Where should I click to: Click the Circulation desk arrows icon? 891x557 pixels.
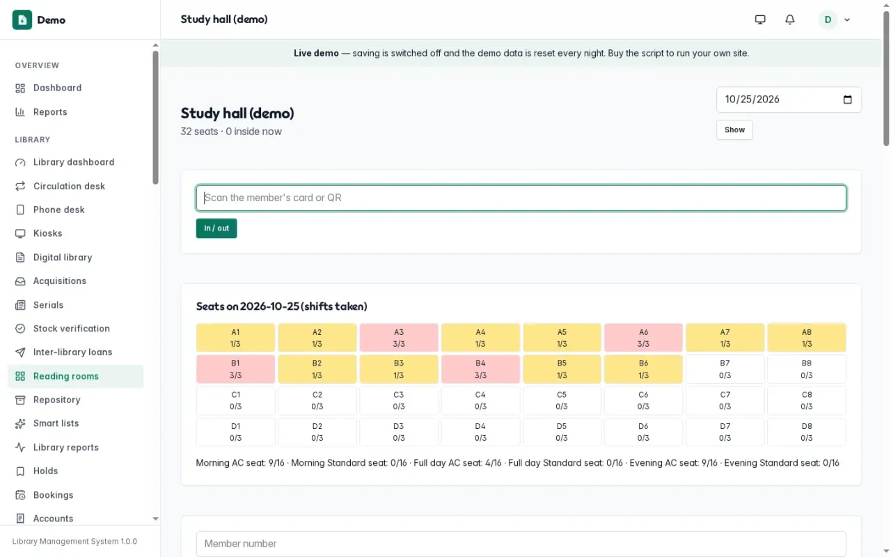click(x=20, y=186)
